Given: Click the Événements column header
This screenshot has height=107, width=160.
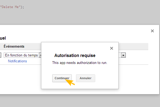Looking at the screenshot, I should point(14,46).
